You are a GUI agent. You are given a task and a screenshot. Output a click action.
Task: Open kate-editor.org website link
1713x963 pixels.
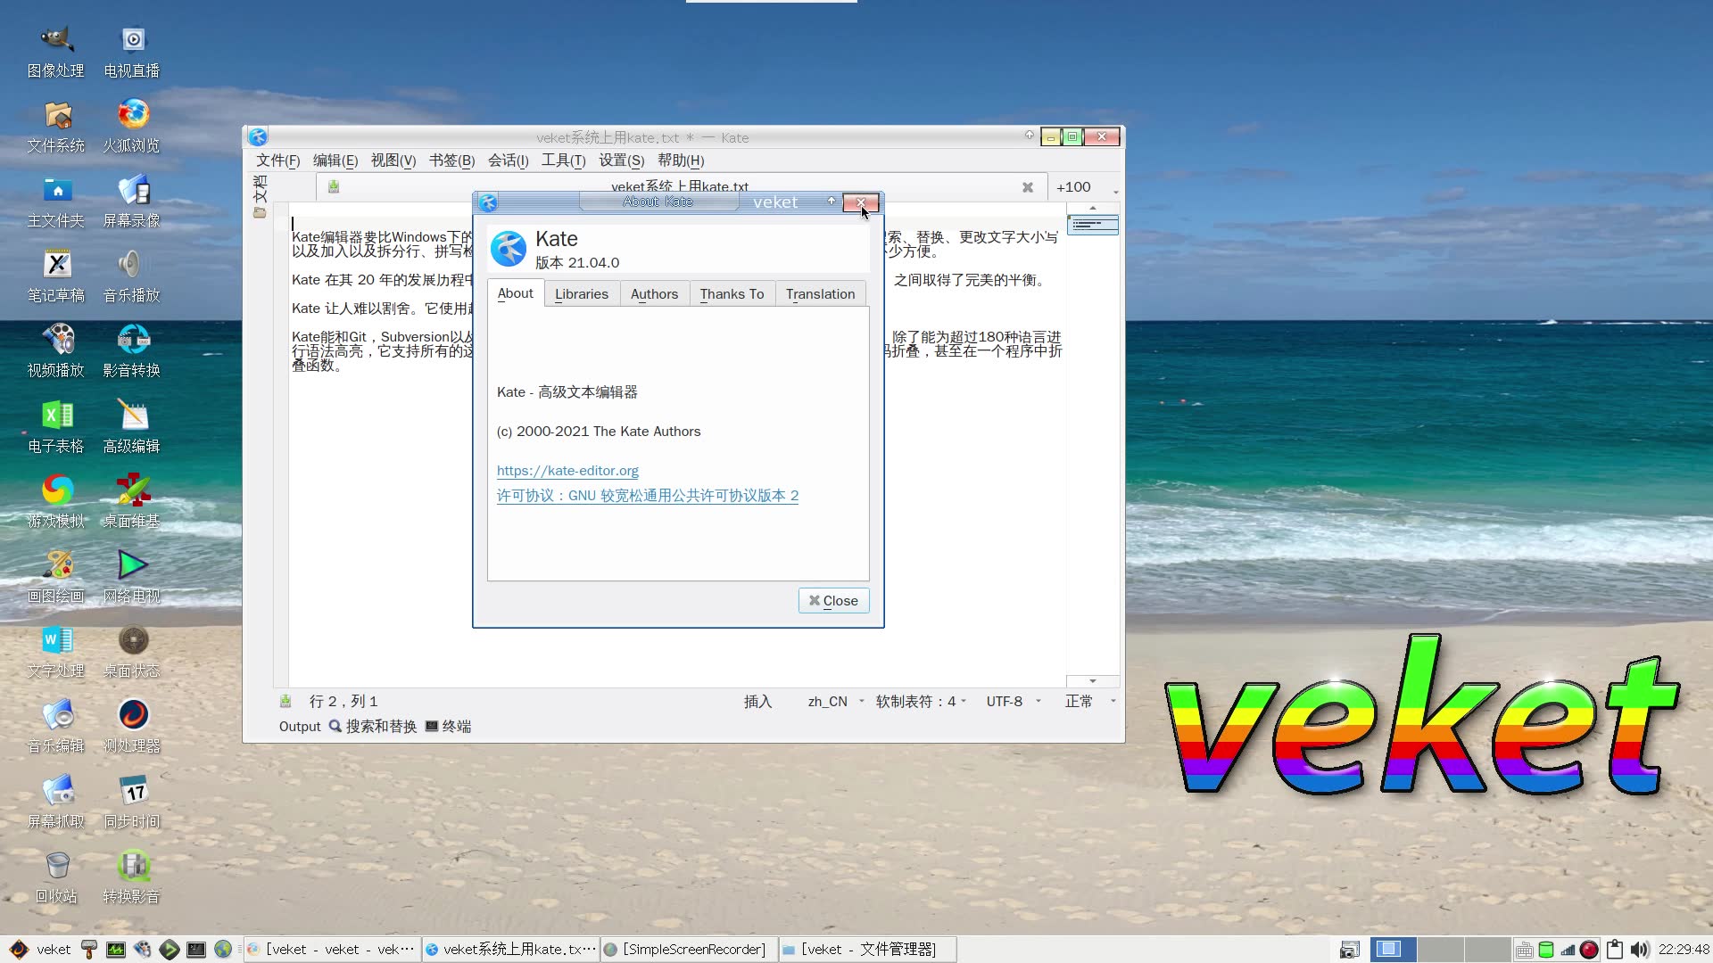pyautogui.click(x=567, y=469)
